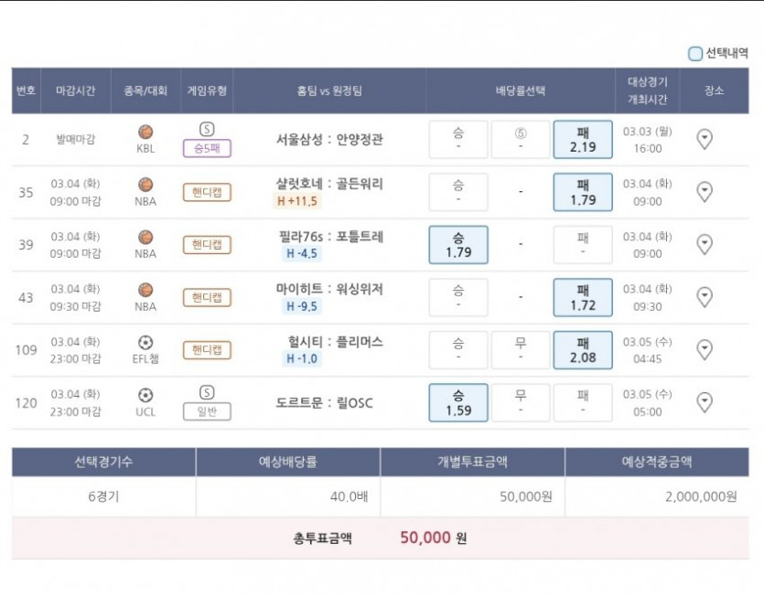Deselect 패 2.19 odds for 서울삼성 game
The image size is (764, 596).
[583, 139]
